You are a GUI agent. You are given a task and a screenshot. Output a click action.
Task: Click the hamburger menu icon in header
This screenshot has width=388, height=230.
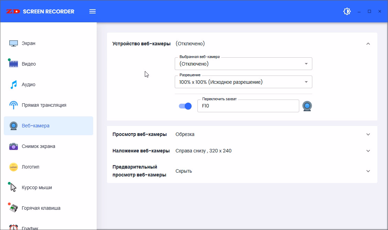pyautogui.click(x=92, y=11)
